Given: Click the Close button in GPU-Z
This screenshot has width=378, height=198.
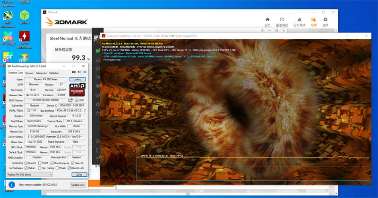Looking at the screenshot, I should click(79, 174).
